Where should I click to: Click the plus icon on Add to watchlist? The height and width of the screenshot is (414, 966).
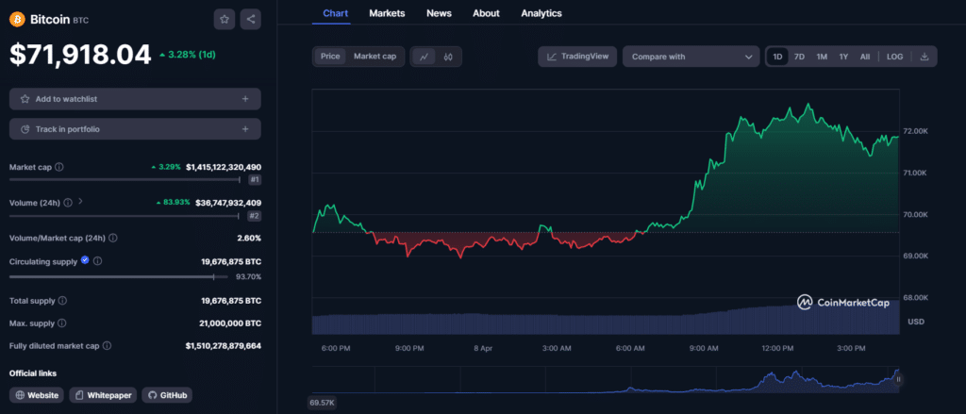[245, 99]
